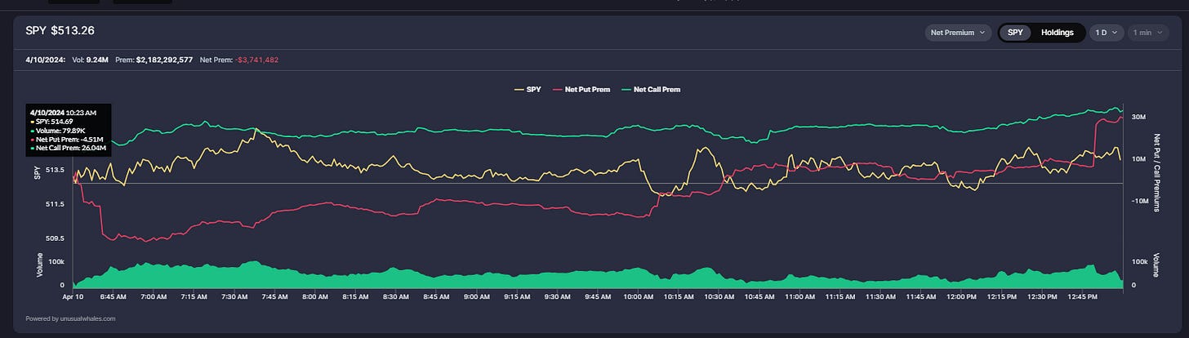Click the tooltip Net Call Prem: 26.04M line
1189x338 pixels.
[69, 148]
